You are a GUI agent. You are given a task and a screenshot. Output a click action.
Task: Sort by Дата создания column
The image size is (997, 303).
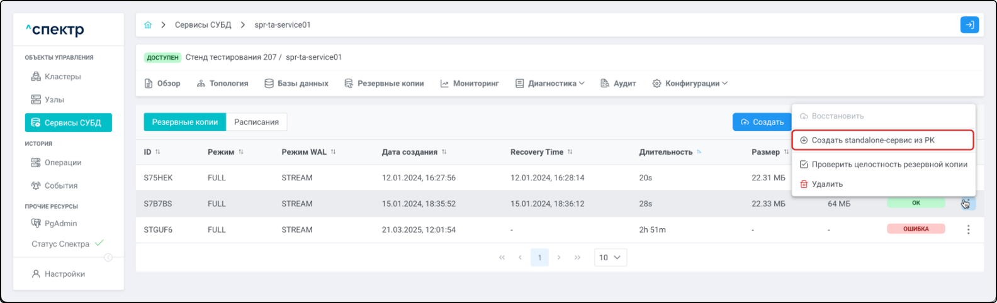tap(444, 152)
